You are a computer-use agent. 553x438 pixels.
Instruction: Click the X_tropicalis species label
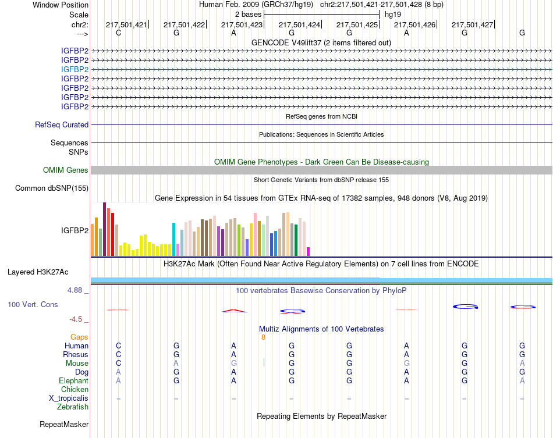(69, 398)
